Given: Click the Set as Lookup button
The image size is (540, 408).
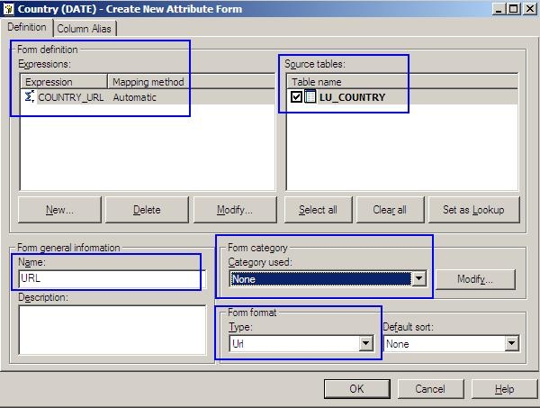Looking at the screenshot, I should (474, 210).
